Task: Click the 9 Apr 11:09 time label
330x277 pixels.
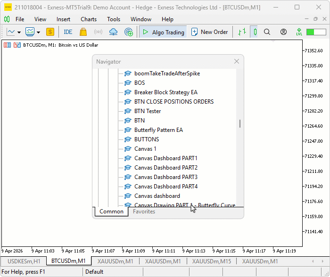Action: (133, 251)
